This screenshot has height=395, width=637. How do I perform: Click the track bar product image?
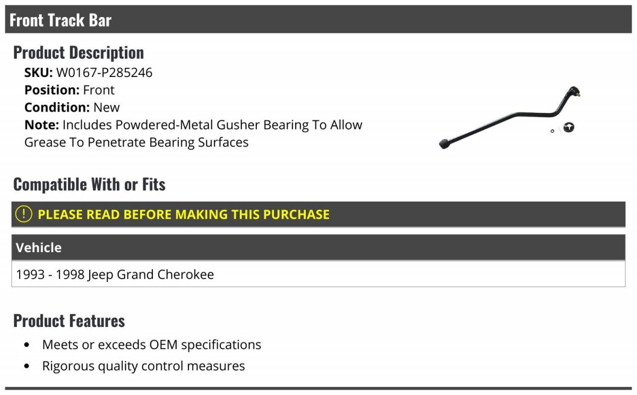click(x=509, y=118)
